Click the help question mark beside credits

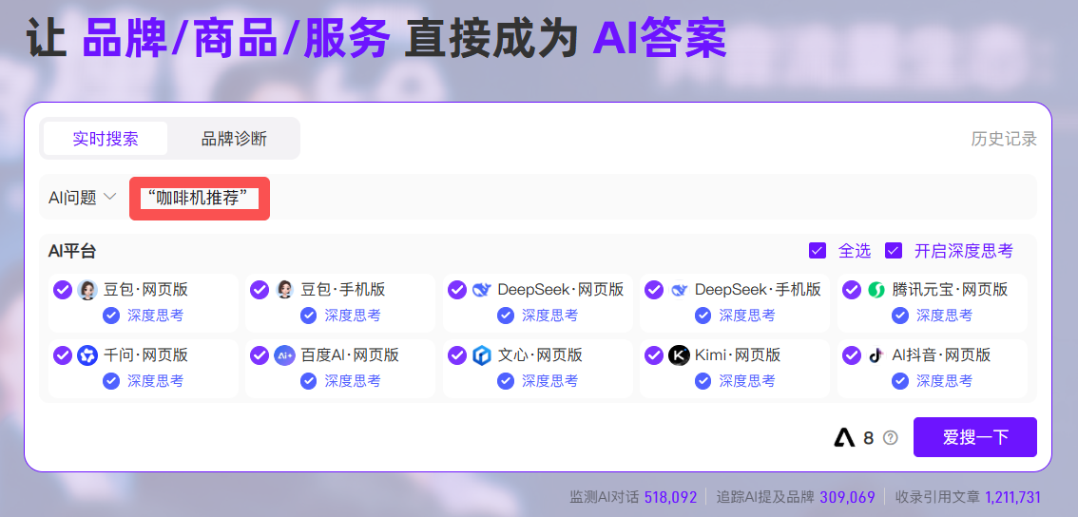point(891,438)
